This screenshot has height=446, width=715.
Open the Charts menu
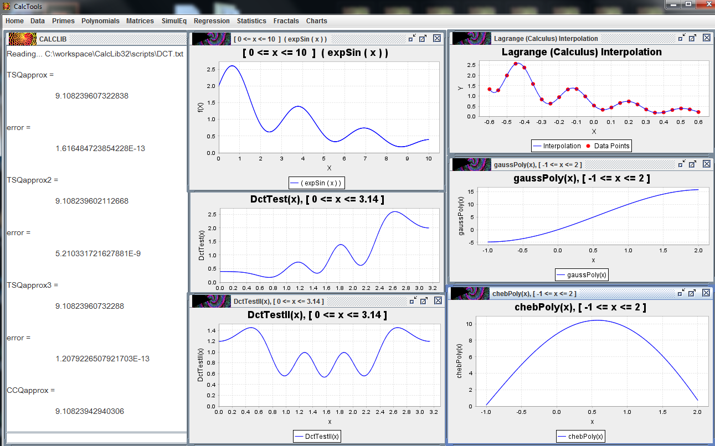click(x=316, y=21)
